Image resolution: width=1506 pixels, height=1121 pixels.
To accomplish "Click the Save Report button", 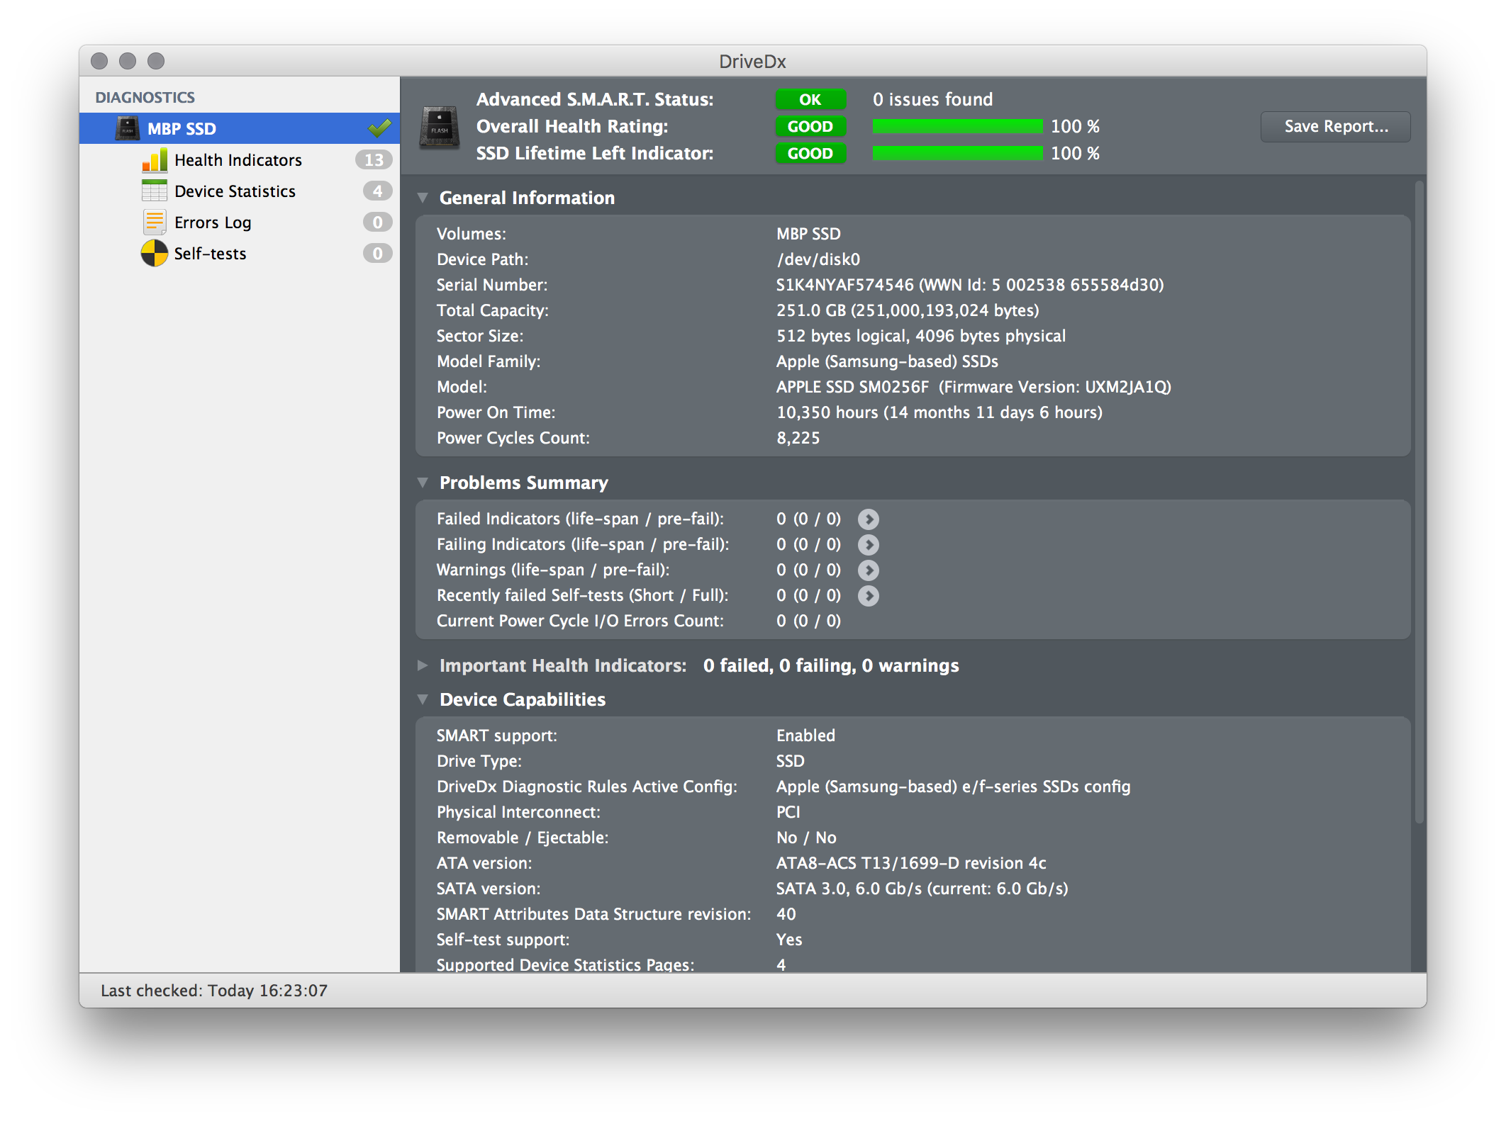I will click(x=1335, y=127).
